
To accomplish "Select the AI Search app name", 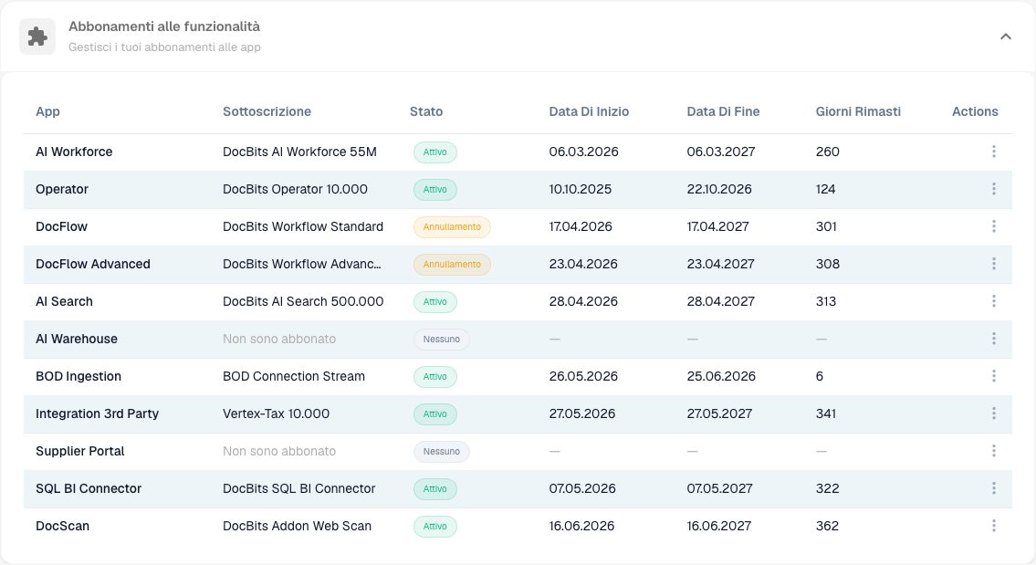I will point(64,301).
